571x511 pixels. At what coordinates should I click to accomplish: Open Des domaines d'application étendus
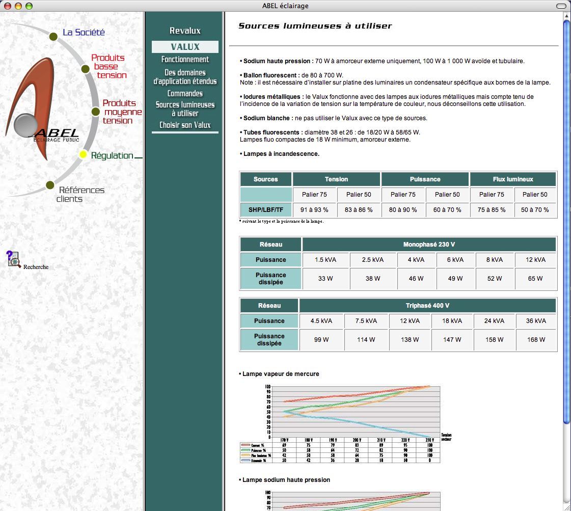click(x=185, y=77)
